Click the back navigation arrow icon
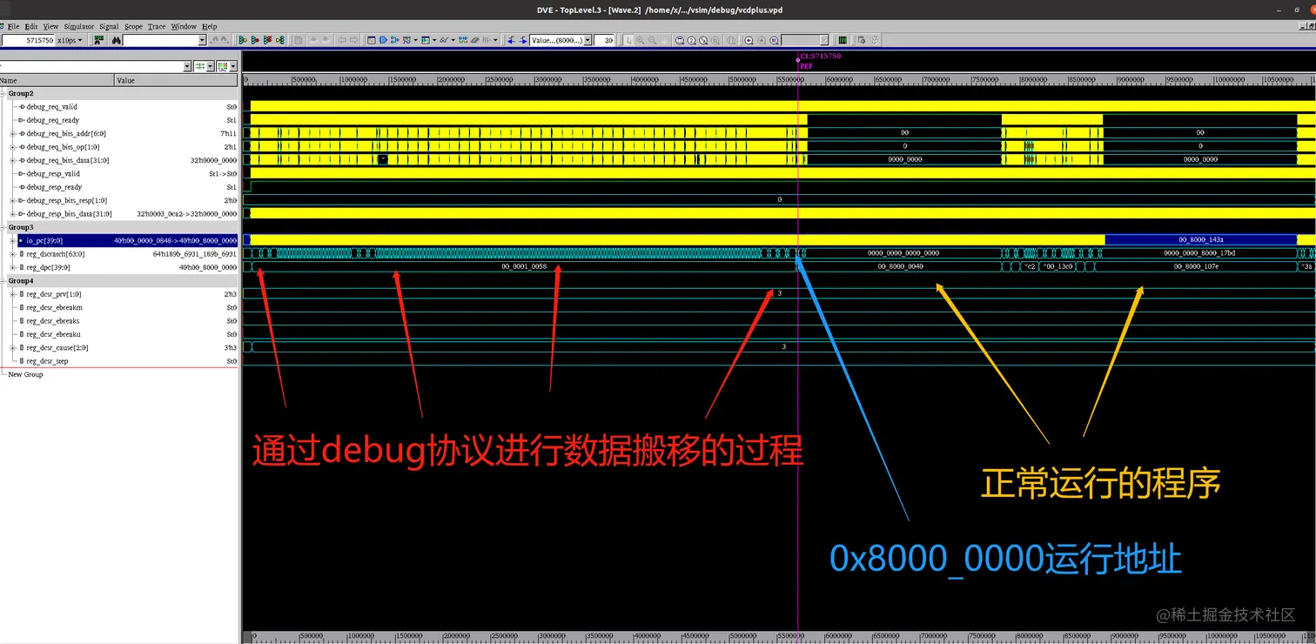Viewport: 1316px width, 644px height. [340, 40]
